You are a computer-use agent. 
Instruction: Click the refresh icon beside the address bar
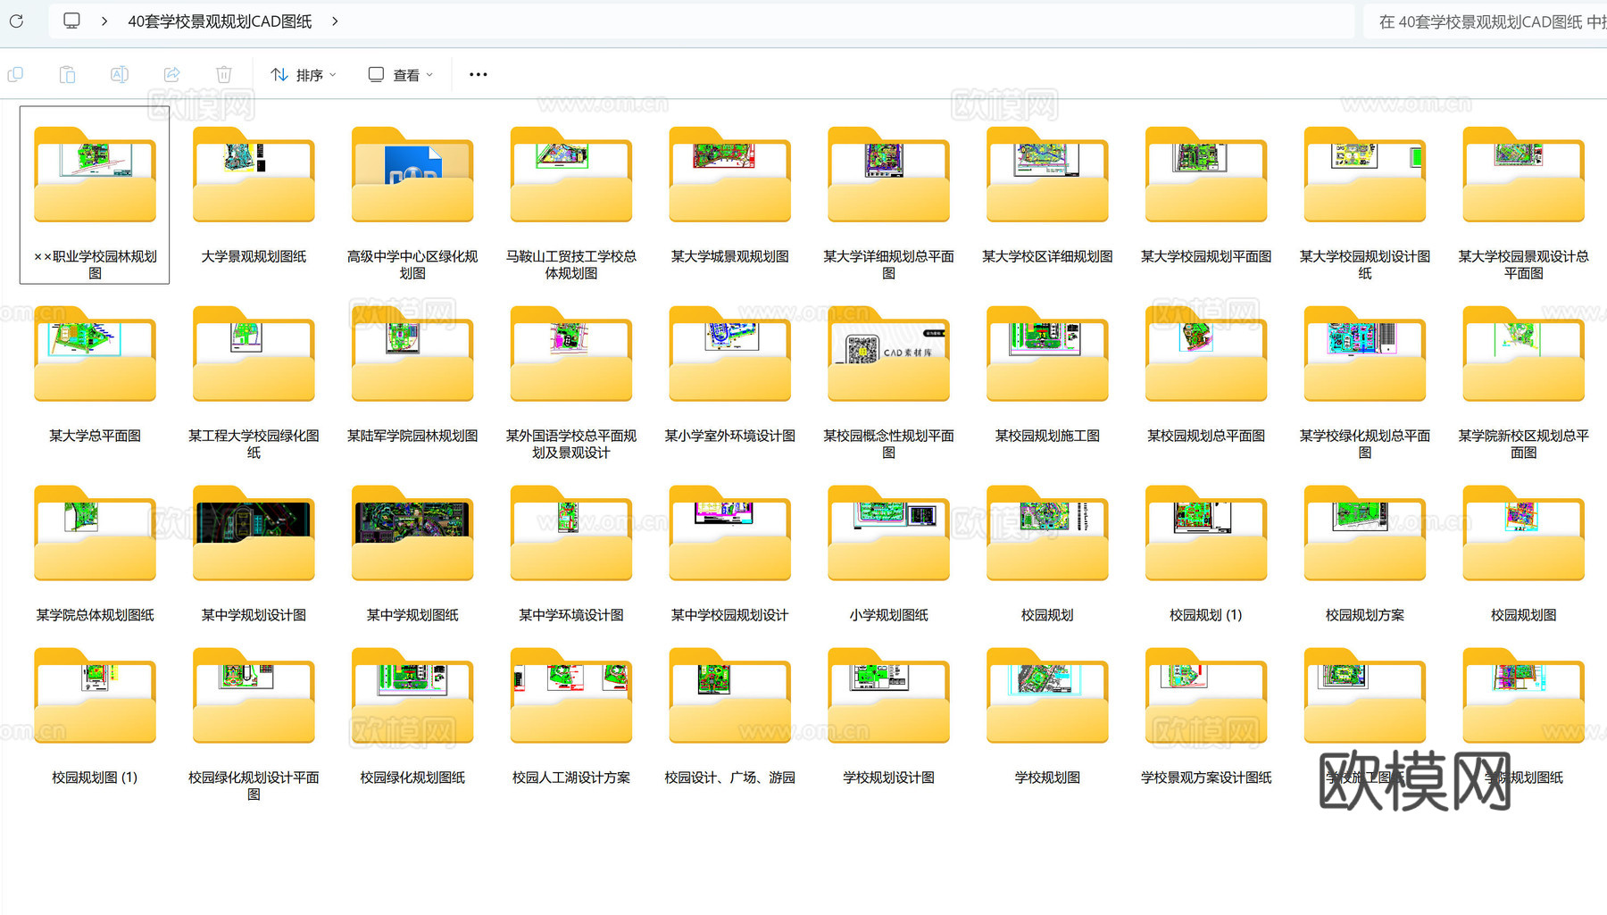(x=16, y=21)
